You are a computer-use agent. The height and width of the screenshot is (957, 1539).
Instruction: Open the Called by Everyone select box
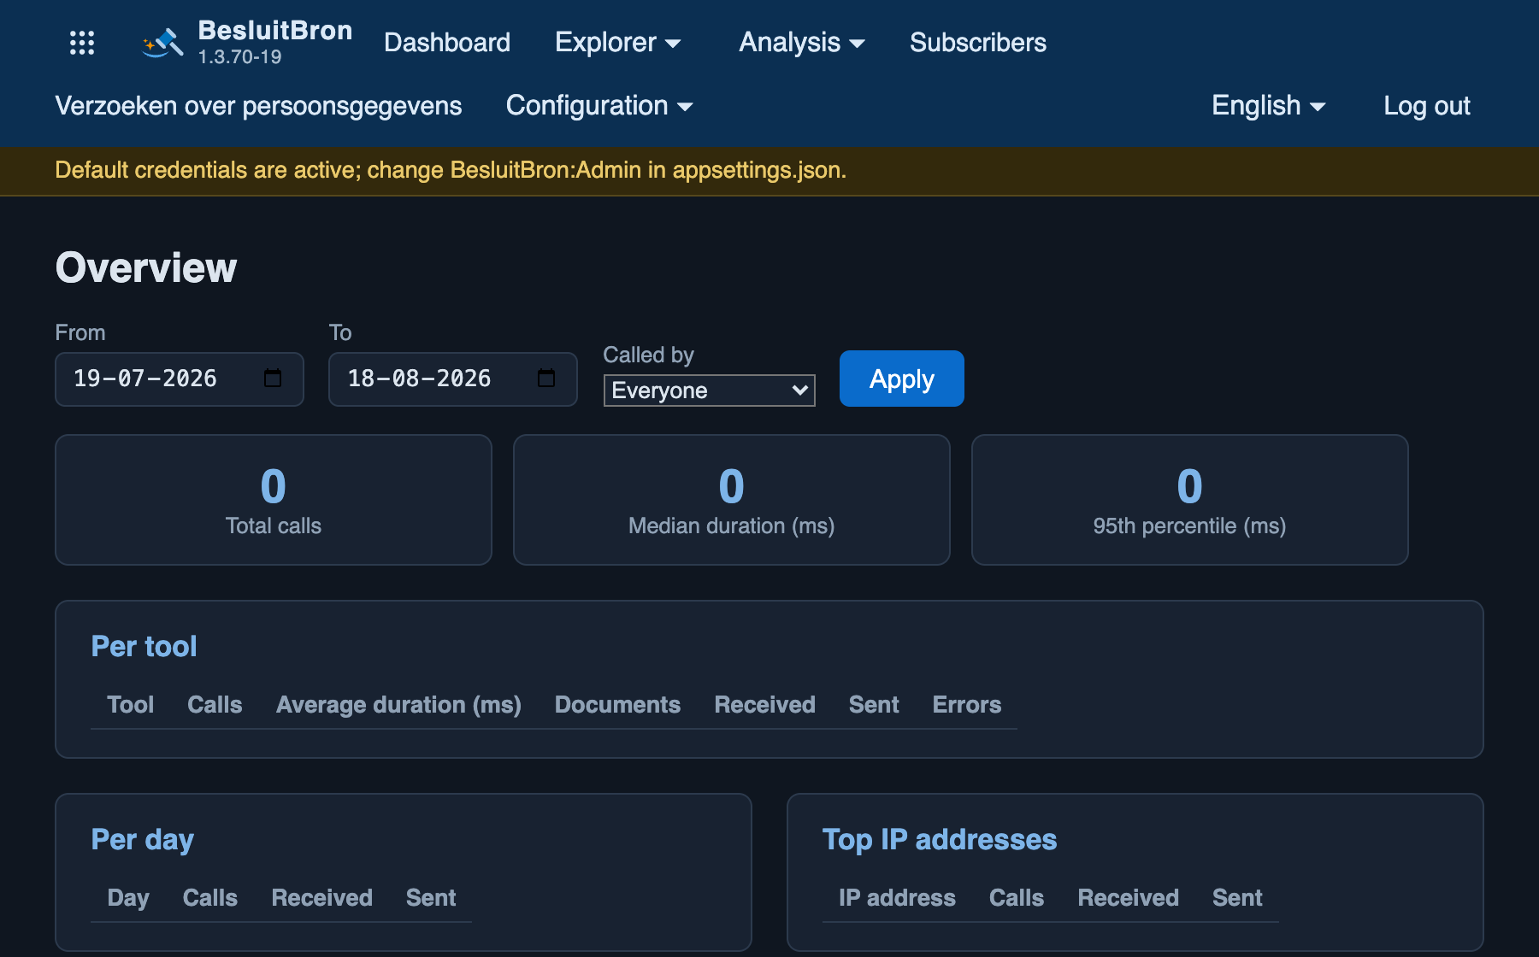[709, 390]
